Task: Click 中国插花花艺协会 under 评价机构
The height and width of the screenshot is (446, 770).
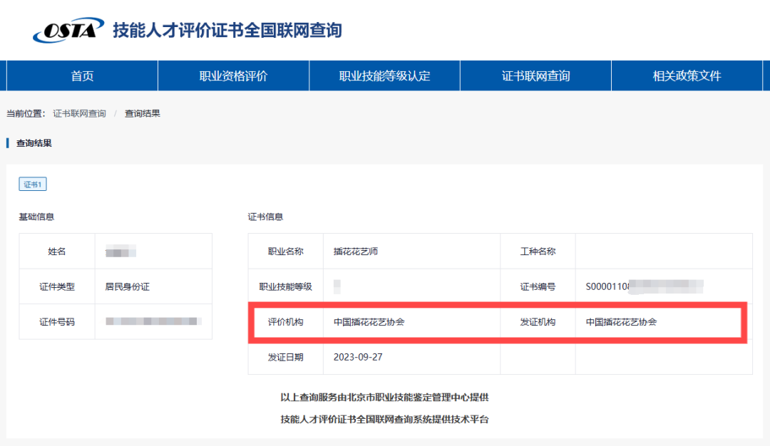Action: 369,322
